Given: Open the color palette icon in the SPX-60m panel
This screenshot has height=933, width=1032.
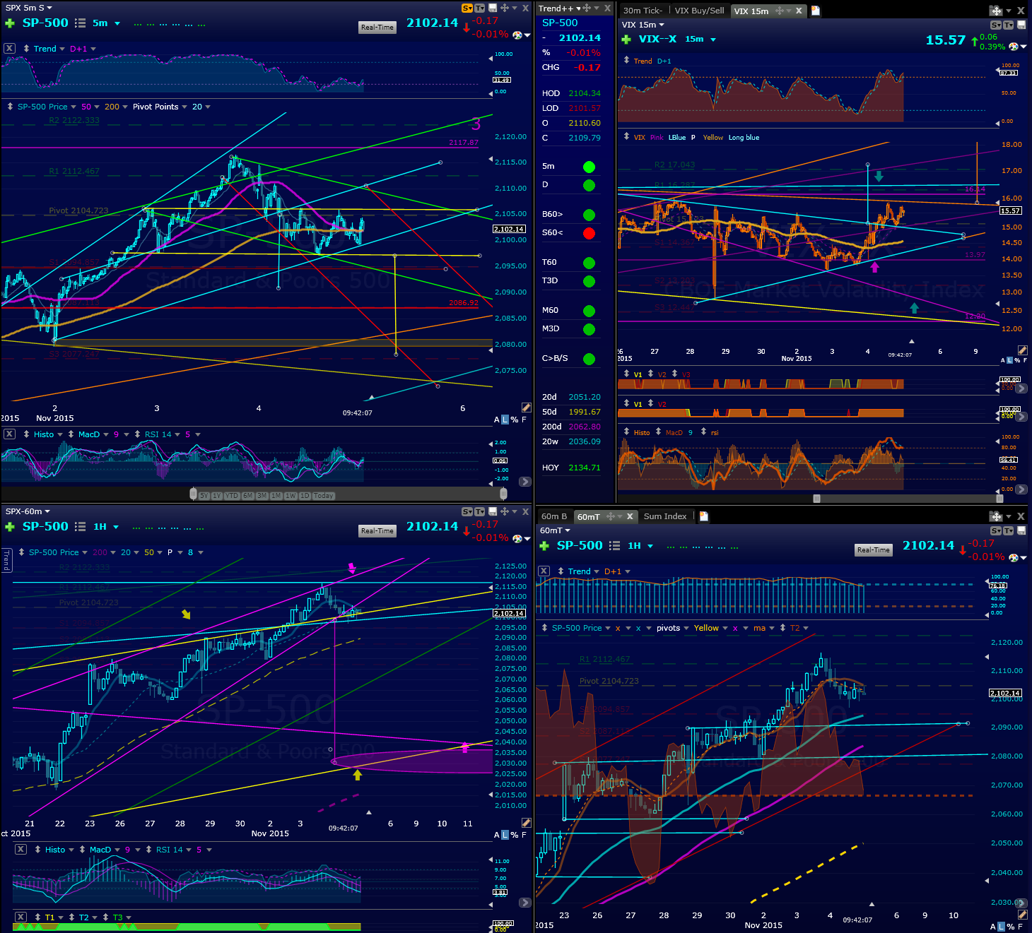Looking at the screenshot, I should (x=517, y=538).
